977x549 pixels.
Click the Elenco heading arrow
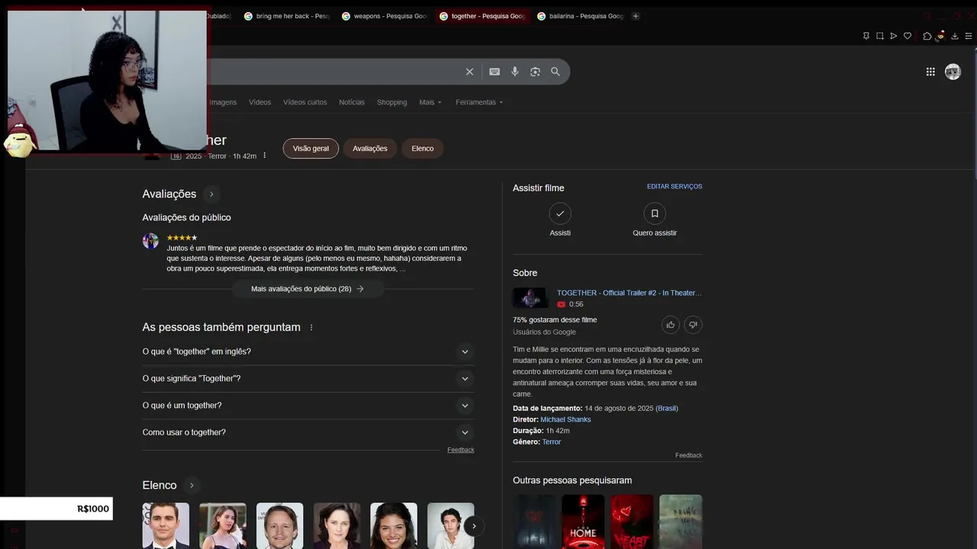192,486
